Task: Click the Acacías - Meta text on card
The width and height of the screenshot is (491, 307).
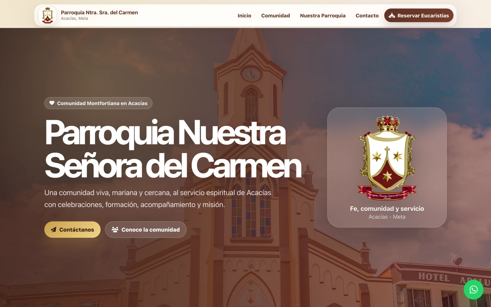Action: (387, 217)
